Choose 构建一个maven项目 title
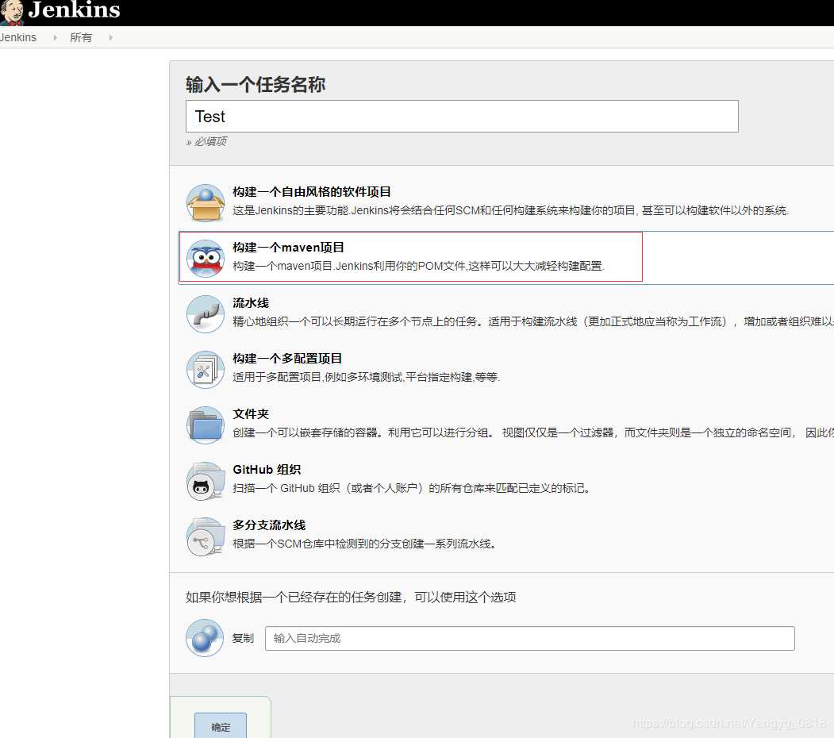This screenshot has height=738, width=834. 288,248
